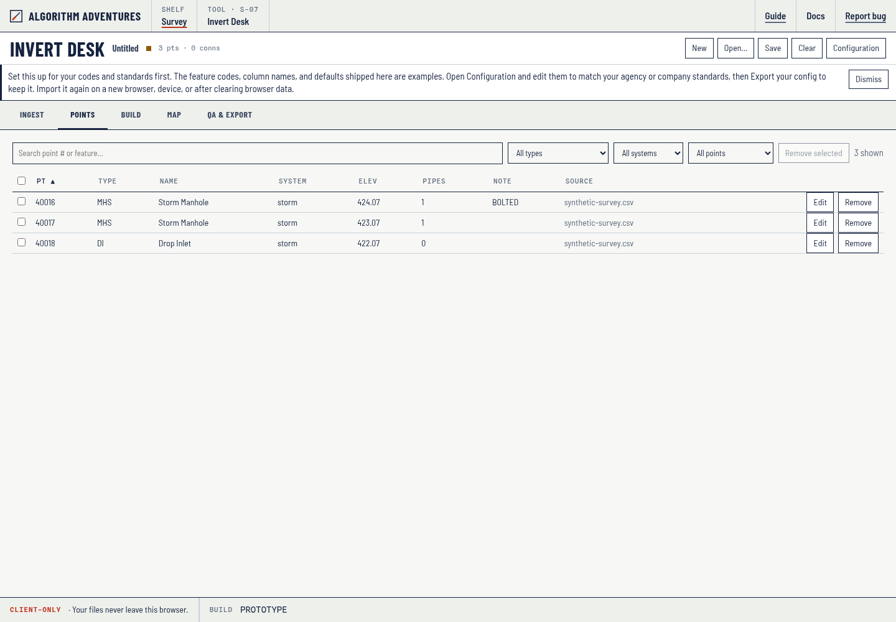Switch to the Map tab
Screen dimensions: 896x622
point(174,115)
